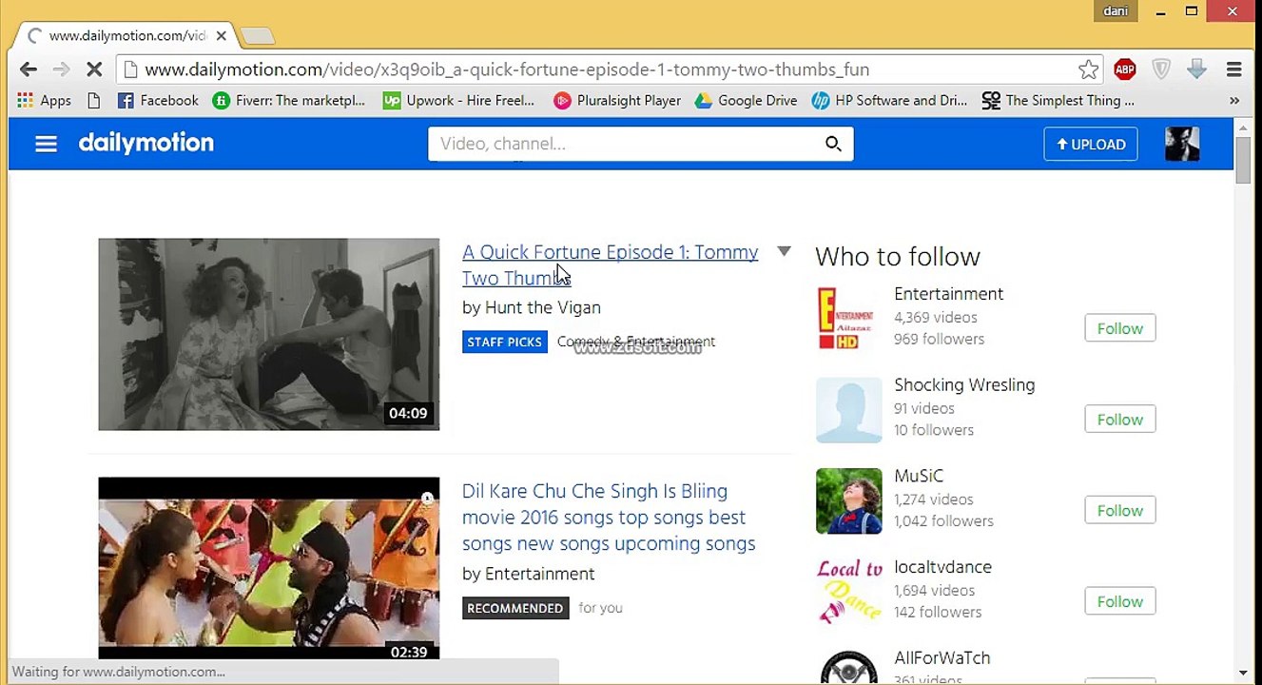The width and height of the screenshot is (1262, 685).
Task: Follow the Shocking Wresling channel
Action: (1120, 420)
